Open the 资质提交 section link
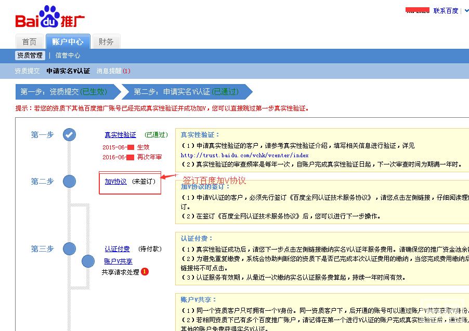 [27, 71]
